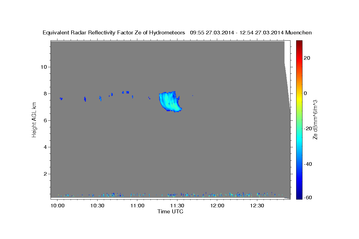Image resolution: width=359 pixels, height=239 pixels.
Task: Click the 10:00 time tick label
Action: click(57, 206)
